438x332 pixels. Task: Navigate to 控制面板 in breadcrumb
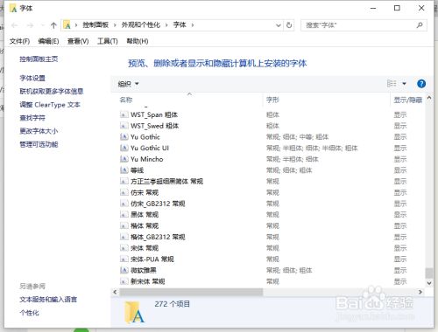tap(95, 25)
